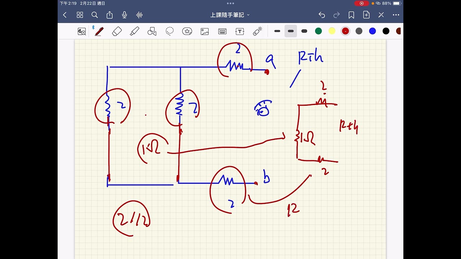Bookmark this page
The height and width of the screenshot is (259, 461).
pyautogui.click(x=351, y=15)
